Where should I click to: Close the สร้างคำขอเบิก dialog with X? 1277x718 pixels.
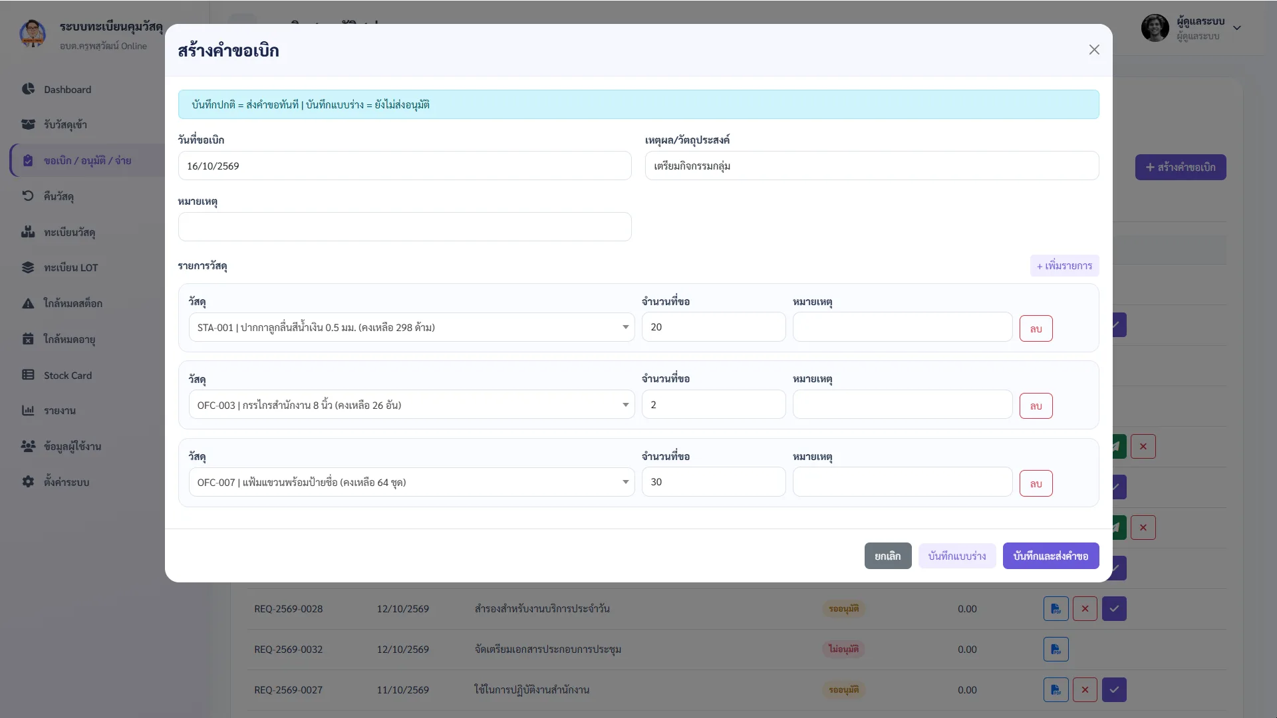coord(1094,50)
